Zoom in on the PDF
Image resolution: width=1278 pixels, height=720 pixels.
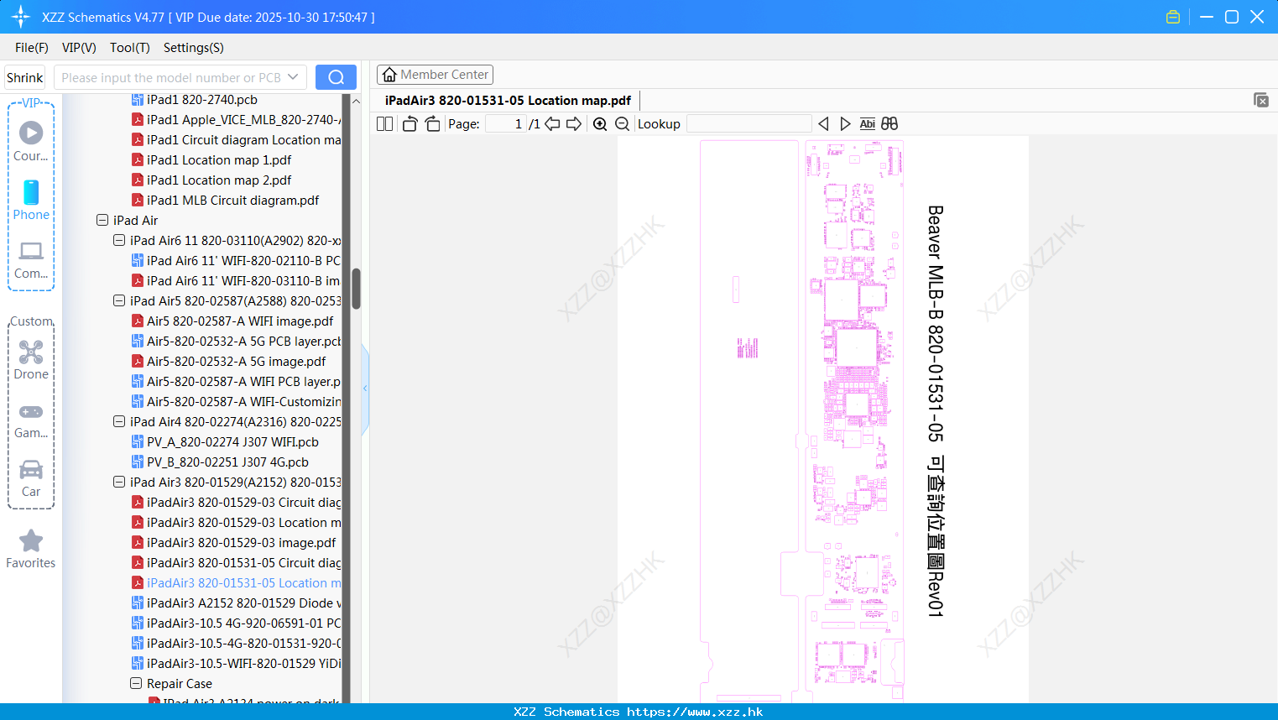point(600,123)
